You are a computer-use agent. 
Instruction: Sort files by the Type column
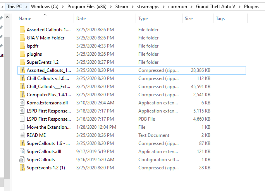[x=143, y=19]
